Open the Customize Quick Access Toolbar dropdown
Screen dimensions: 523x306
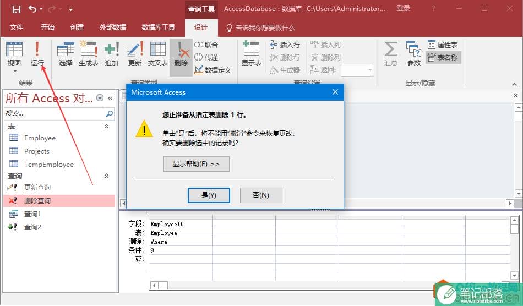point(70,9)
